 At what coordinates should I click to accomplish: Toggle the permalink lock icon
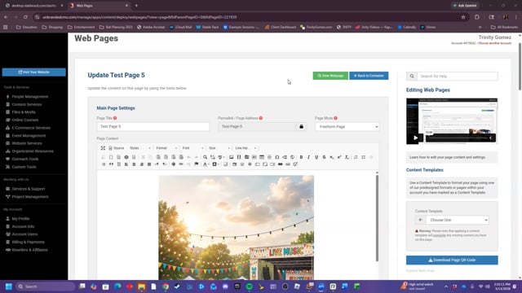[301, 127]
